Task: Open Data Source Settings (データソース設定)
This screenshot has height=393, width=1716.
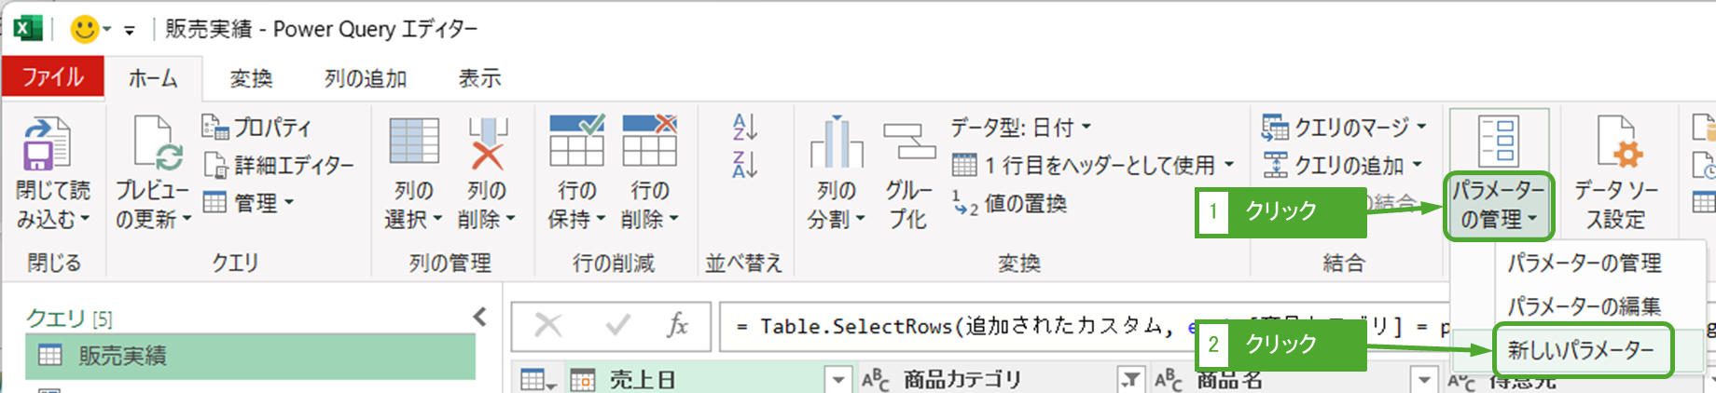Action: coord(1615,144)
